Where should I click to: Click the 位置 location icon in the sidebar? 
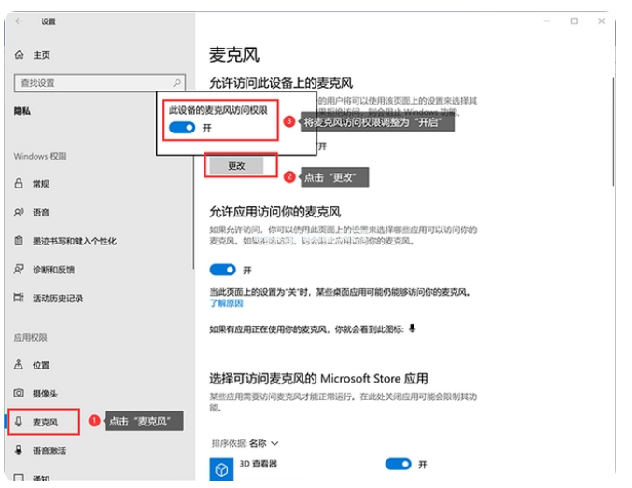point(20,365)
